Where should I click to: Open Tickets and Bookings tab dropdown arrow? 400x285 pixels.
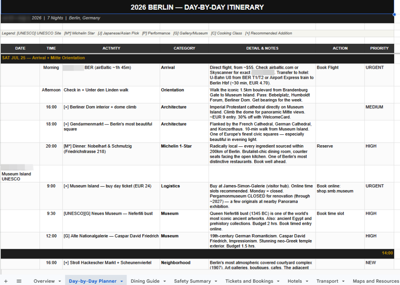278,281
